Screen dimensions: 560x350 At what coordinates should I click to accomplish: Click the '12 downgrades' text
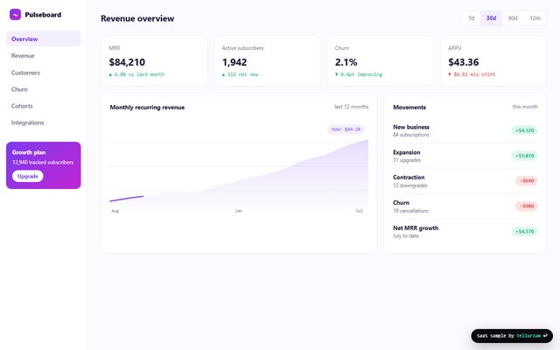(410, 185)
